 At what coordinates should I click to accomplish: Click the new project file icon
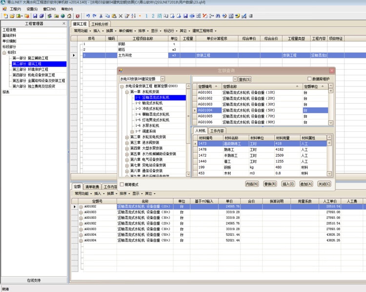pyautogui.click(x=5, y=16)
